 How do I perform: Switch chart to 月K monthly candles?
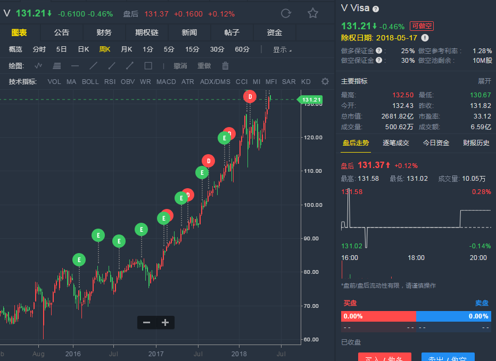coord(126,49)
